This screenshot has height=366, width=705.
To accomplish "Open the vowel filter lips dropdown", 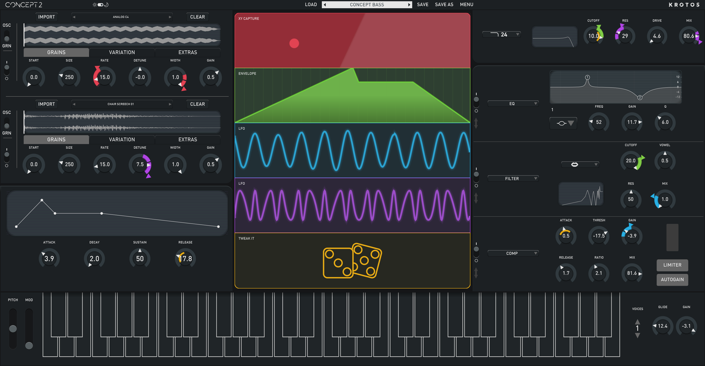I will click(580, 164).
